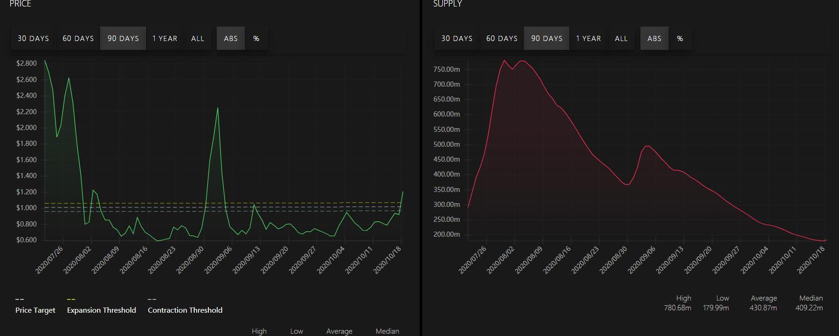Screen dimensions: 839x336
Task: Toggle ABS mode on the Price chart
Action: 231,39
